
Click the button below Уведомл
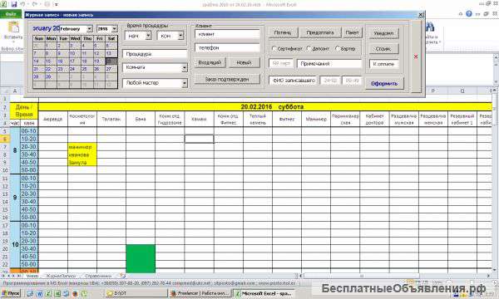coord(383,49)
